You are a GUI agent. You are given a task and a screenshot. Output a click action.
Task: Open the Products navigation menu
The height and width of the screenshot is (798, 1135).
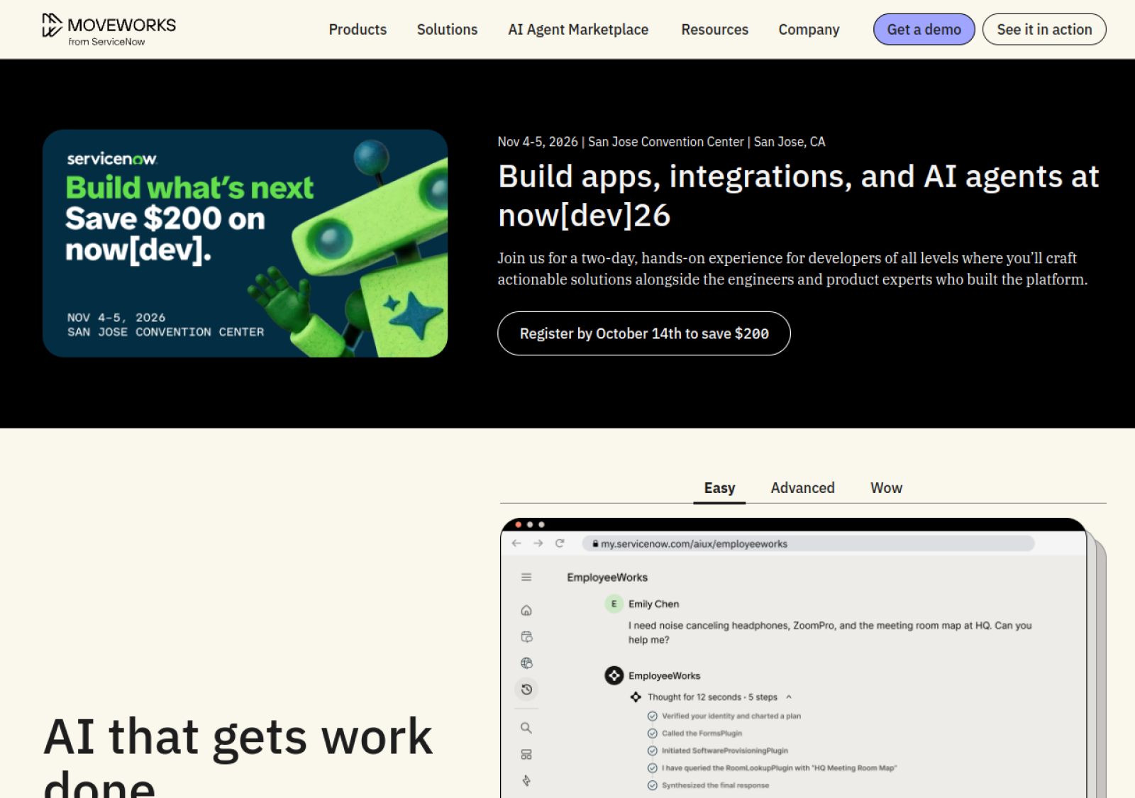click(x=358, y=30)
